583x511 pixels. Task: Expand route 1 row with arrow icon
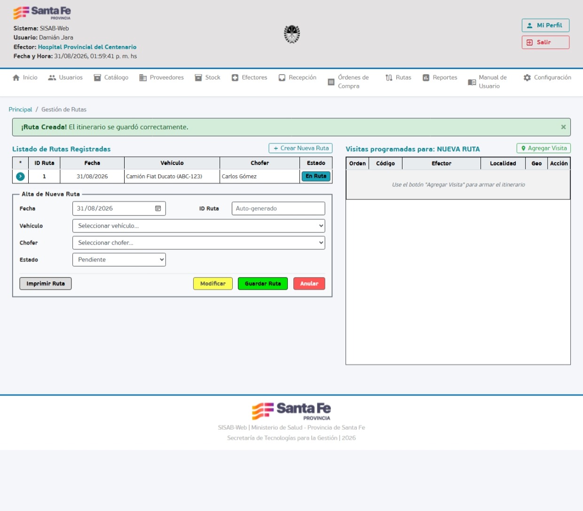pos(20,177)
